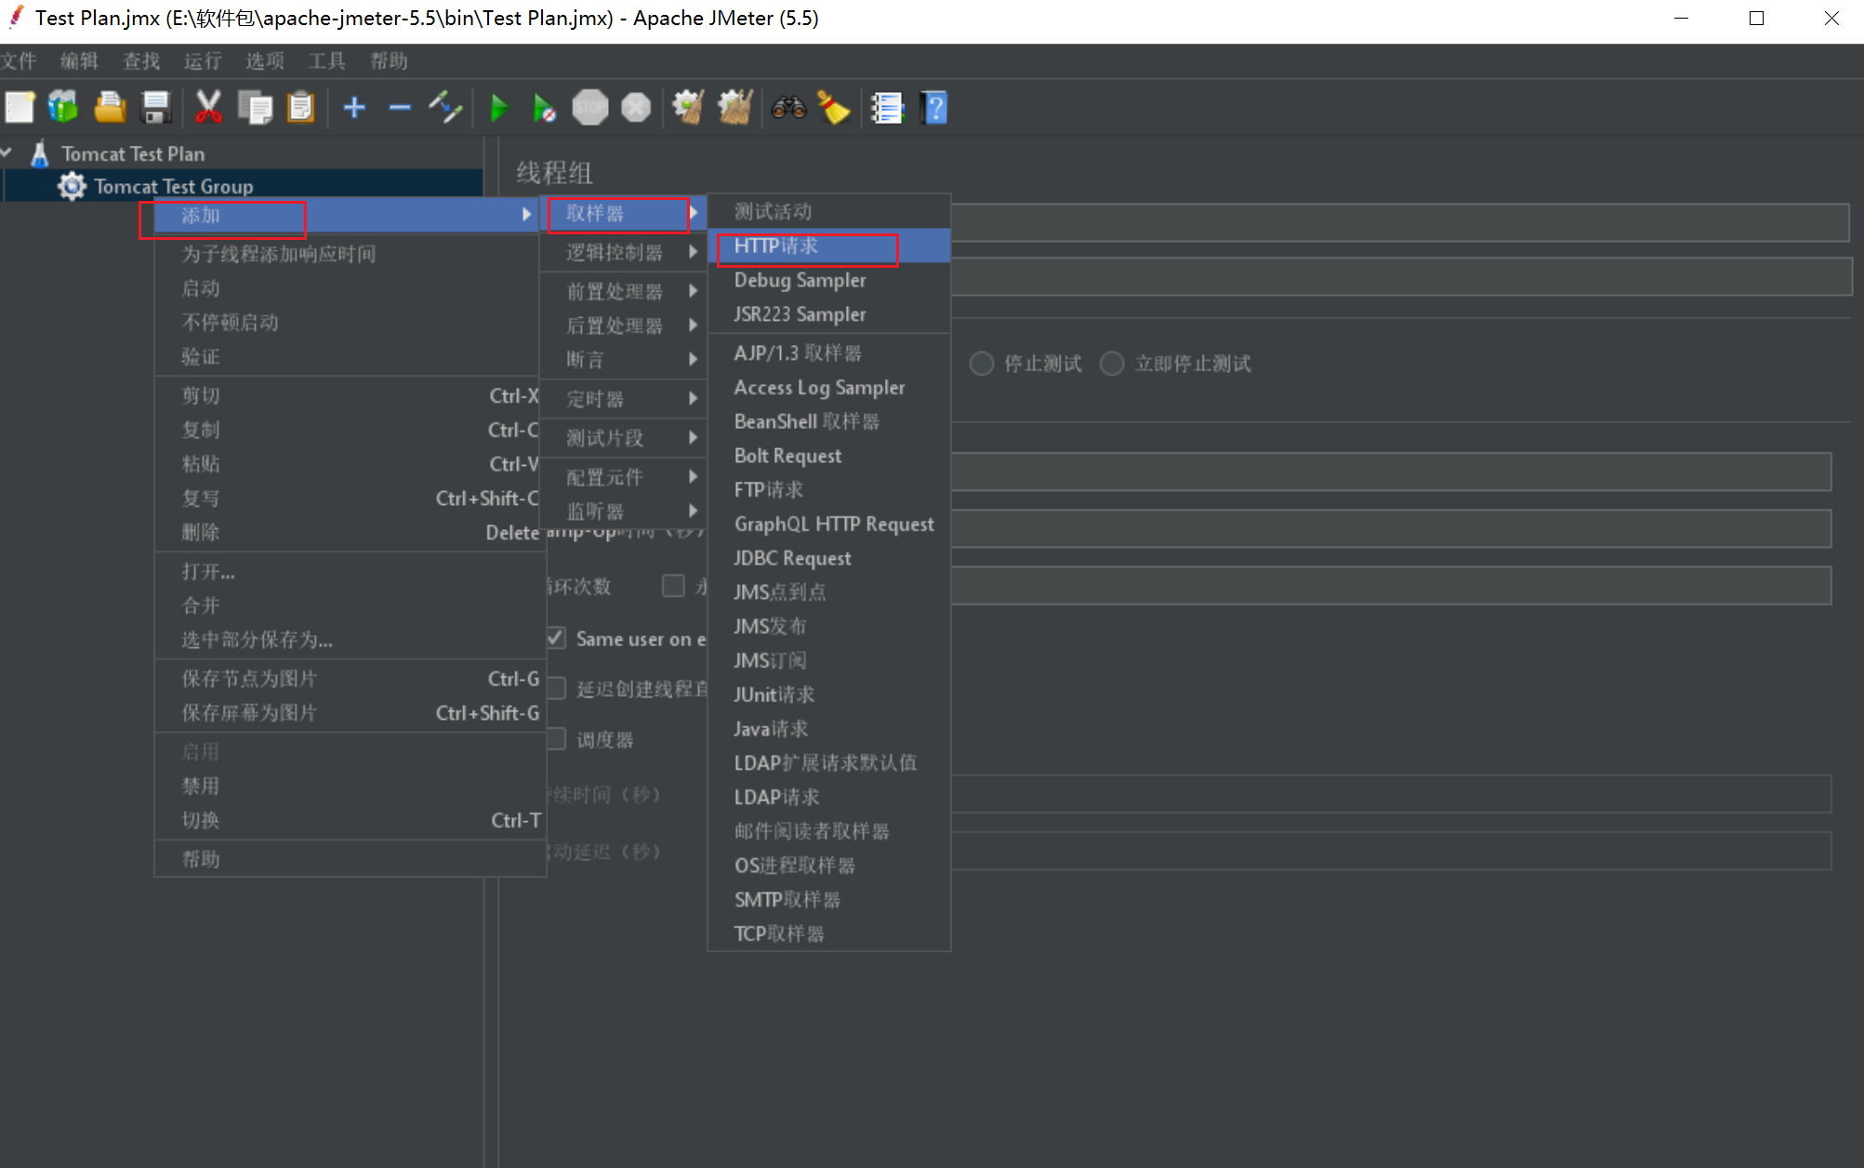Viewport: 1864px width, 1168px height.
Task: Expand the 后置处理器 submenu
Action: pos(623,325)
